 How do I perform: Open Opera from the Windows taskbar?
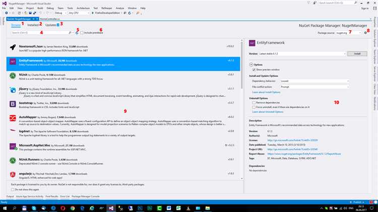[62, 208]
